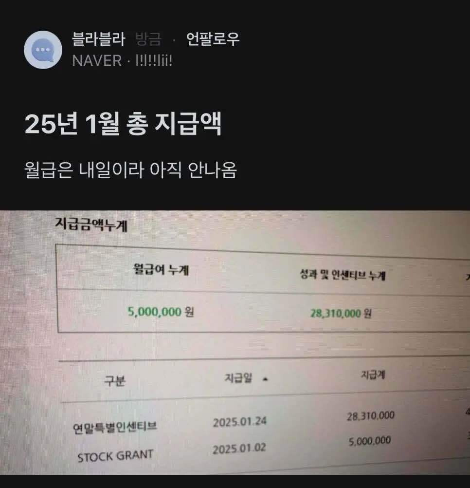Image resolution: width=470 pixels, height=488 pixels.
Task: Open the post title 25년 1월 총 지급액
Action: [x=123, y=124]
